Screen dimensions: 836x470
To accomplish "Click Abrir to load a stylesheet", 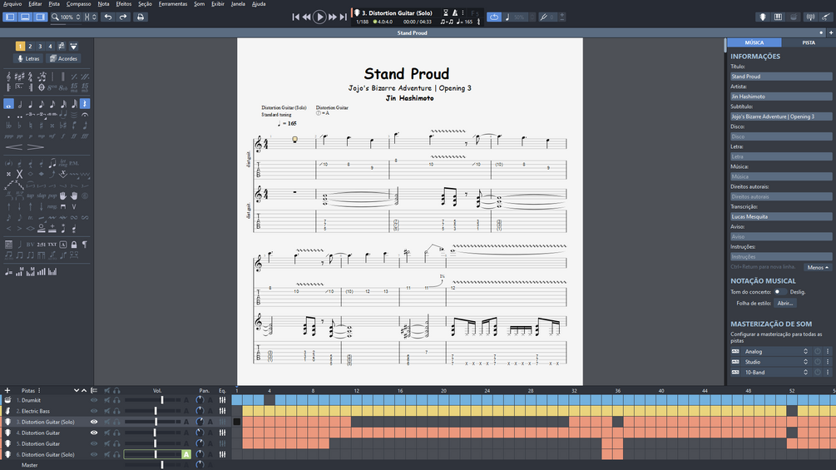I will [x=785, y=303].
